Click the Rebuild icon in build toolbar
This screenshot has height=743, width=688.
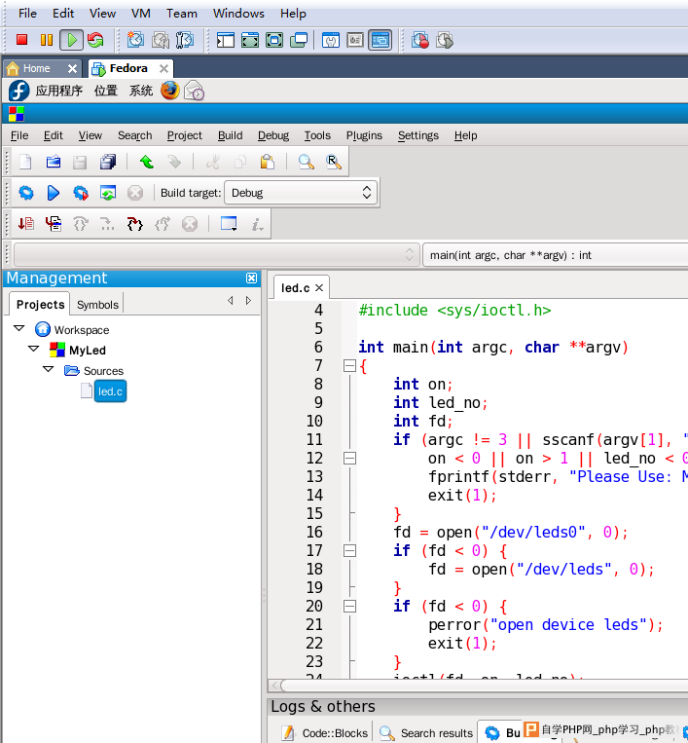[108, 193]
